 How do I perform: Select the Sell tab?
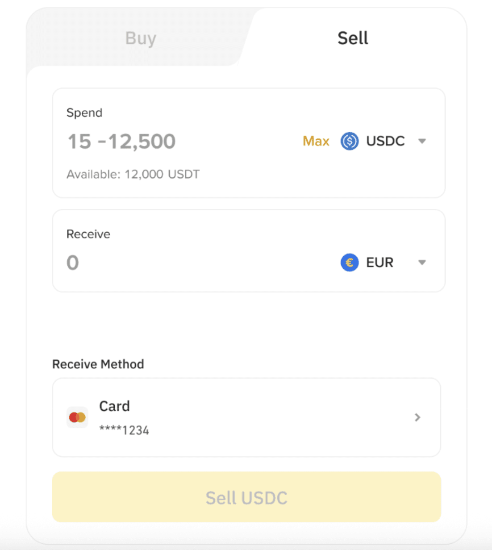coord(353,38)
